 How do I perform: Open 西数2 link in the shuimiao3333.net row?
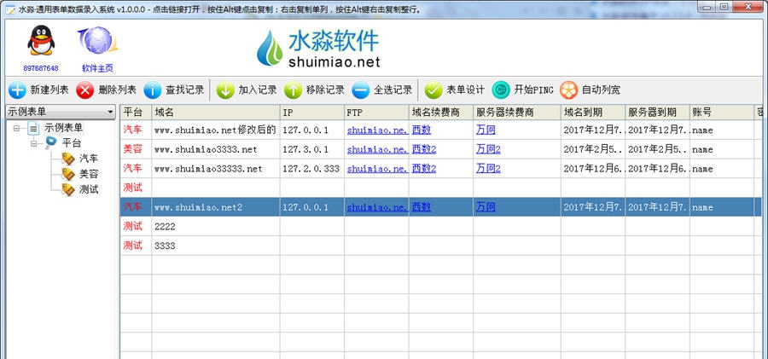pos(423,149)
